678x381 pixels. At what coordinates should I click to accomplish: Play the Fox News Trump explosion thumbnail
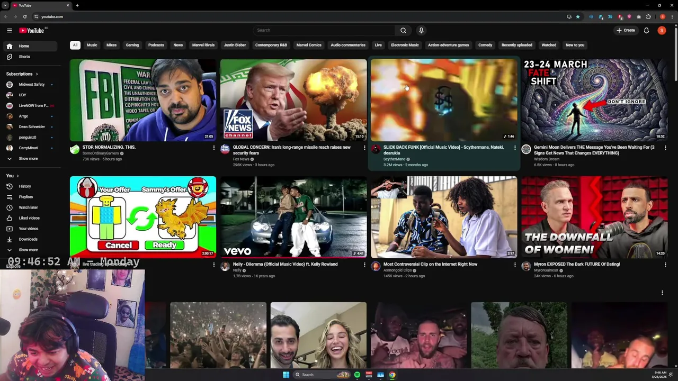[293, 100]
